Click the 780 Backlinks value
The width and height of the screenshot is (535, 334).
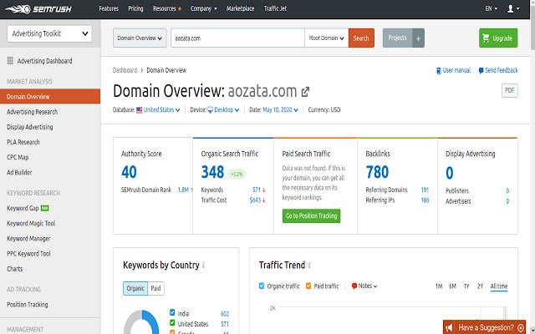377,172
